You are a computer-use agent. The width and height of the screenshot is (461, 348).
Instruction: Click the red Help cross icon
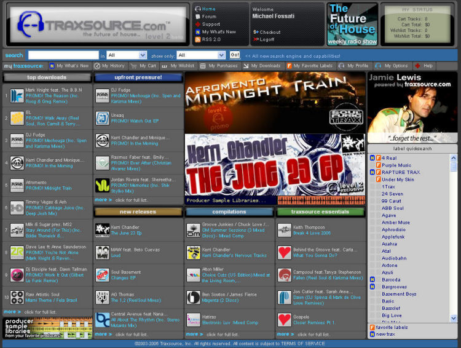point(418,66)
